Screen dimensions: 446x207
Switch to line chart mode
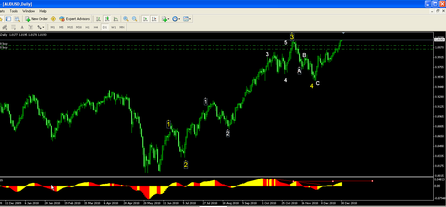pos(116,19)
